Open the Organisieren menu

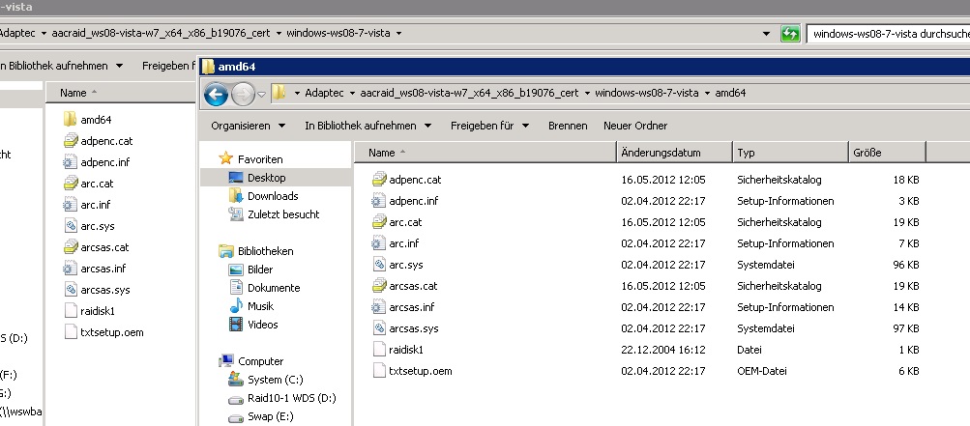point(249,126)
